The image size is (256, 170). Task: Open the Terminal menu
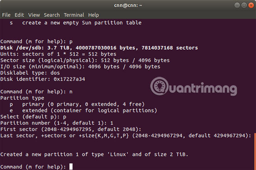coord(74,15)
